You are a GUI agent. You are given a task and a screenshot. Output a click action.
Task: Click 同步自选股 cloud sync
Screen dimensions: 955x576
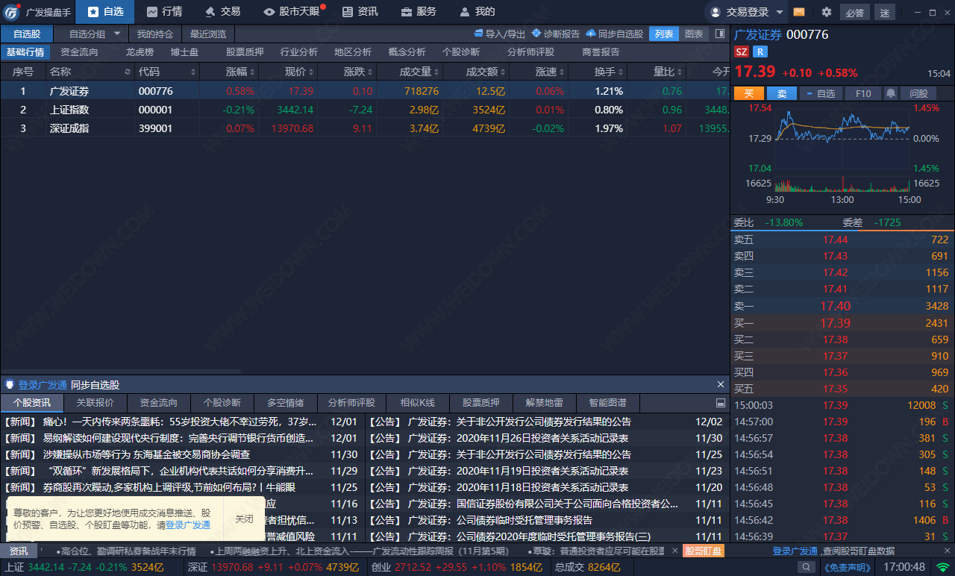point(615,34)
